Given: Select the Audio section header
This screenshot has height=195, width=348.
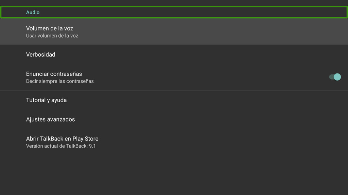Looking at the screenshot, I should 174,12.
